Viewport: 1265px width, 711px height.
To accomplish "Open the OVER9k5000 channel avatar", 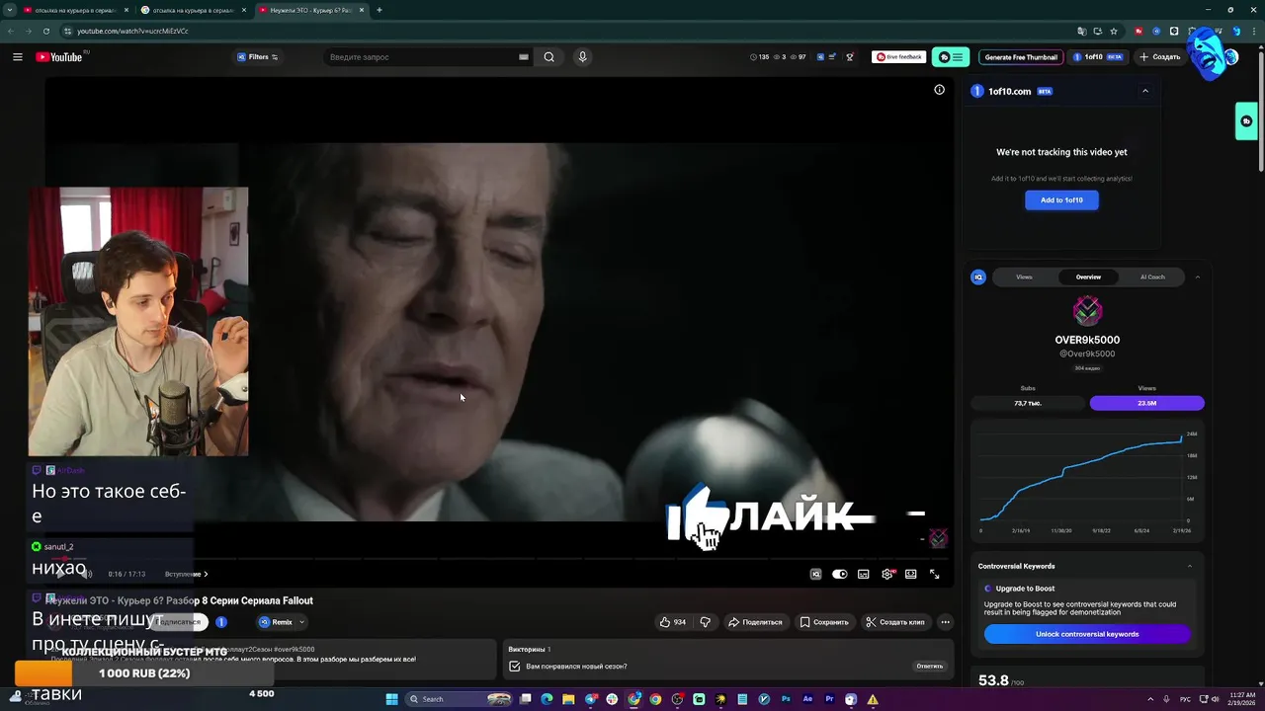I will point(1087,311).
